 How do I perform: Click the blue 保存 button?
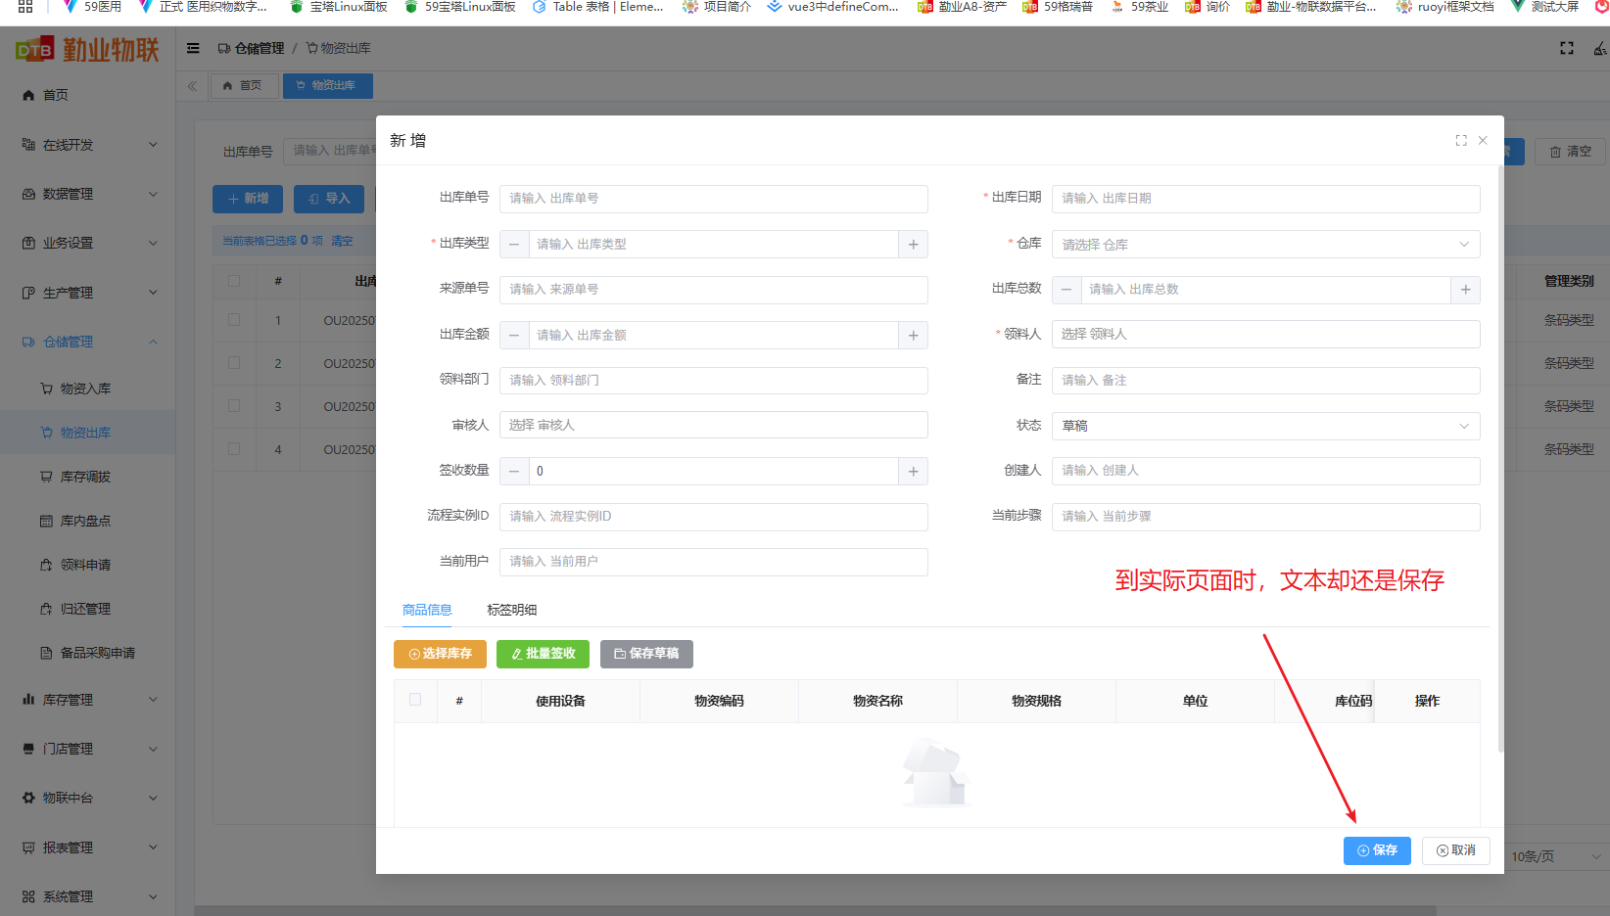[1377, 850]
